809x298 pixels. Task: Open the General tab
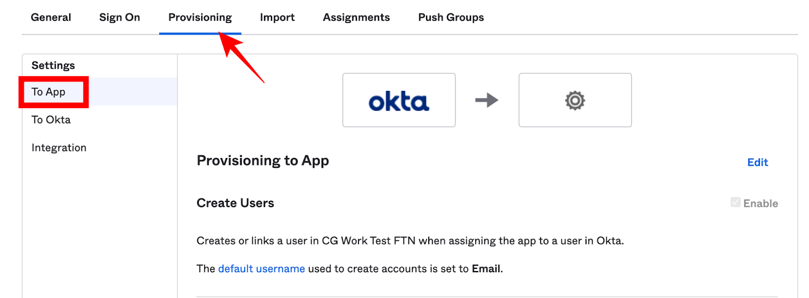coord(51,17)
